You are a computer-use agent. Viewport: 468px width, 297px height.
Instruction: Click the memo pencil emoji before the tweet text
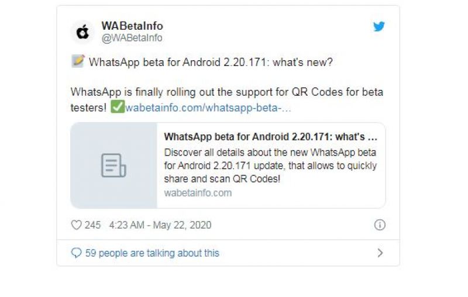[x=78, y=61]
